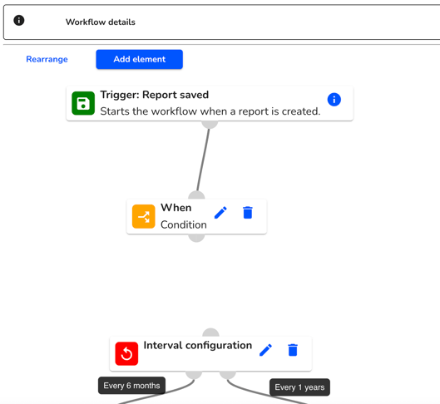This screenshot has width=440, height=404.
Task: Click the When node bottom connector
Action: pos(196,238)
